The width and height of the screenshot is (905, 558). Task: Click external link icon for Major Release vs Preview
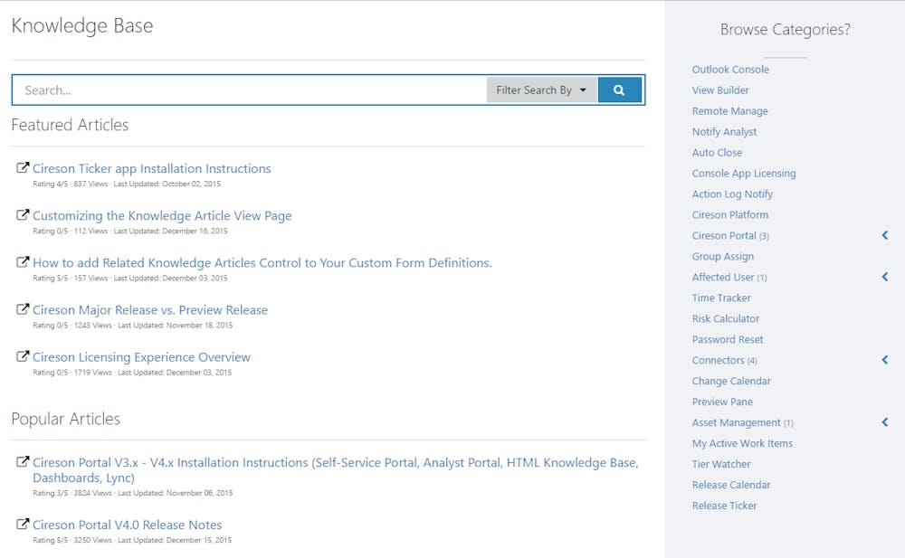[21, 308]
